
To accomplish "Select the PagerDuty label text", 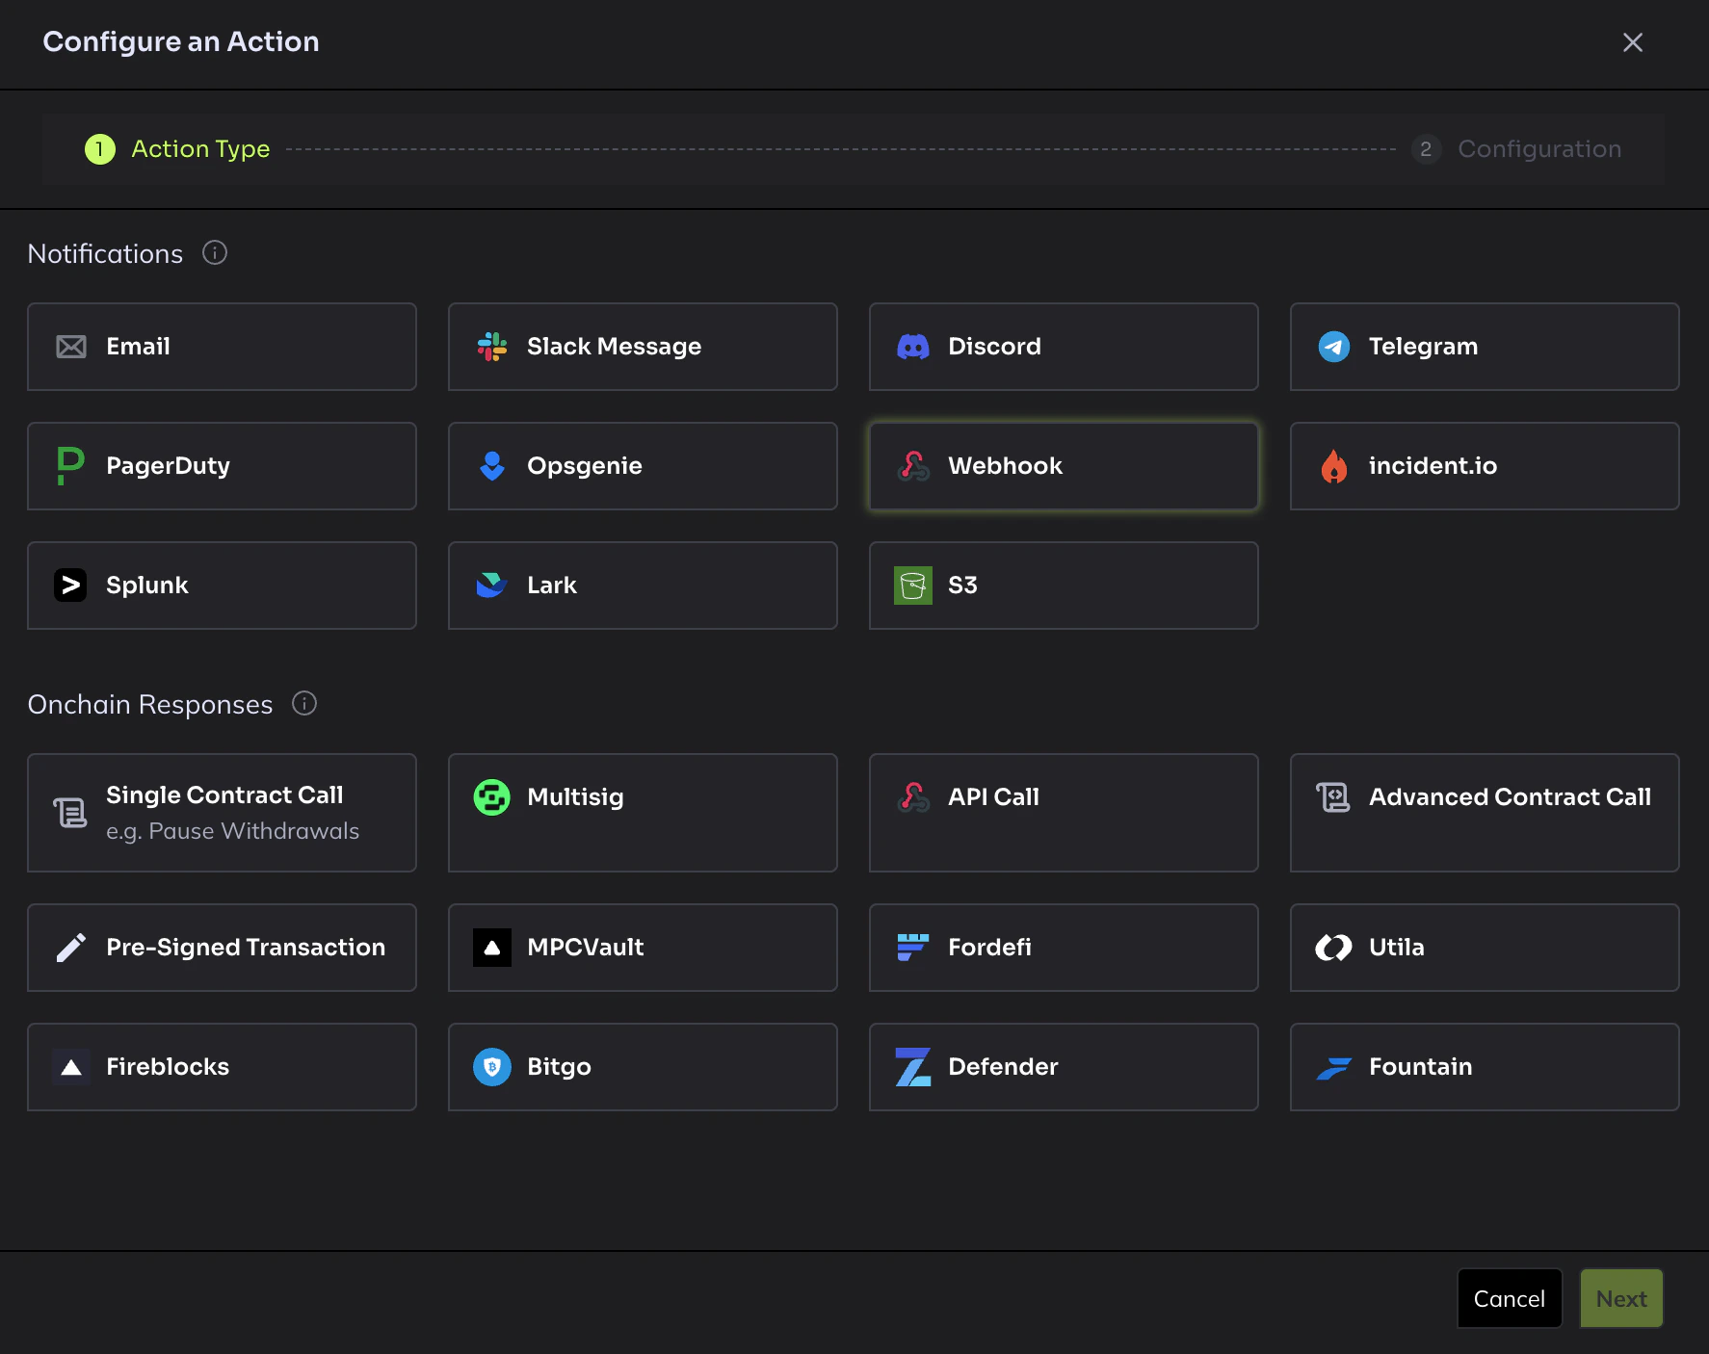I will (168, 466).
